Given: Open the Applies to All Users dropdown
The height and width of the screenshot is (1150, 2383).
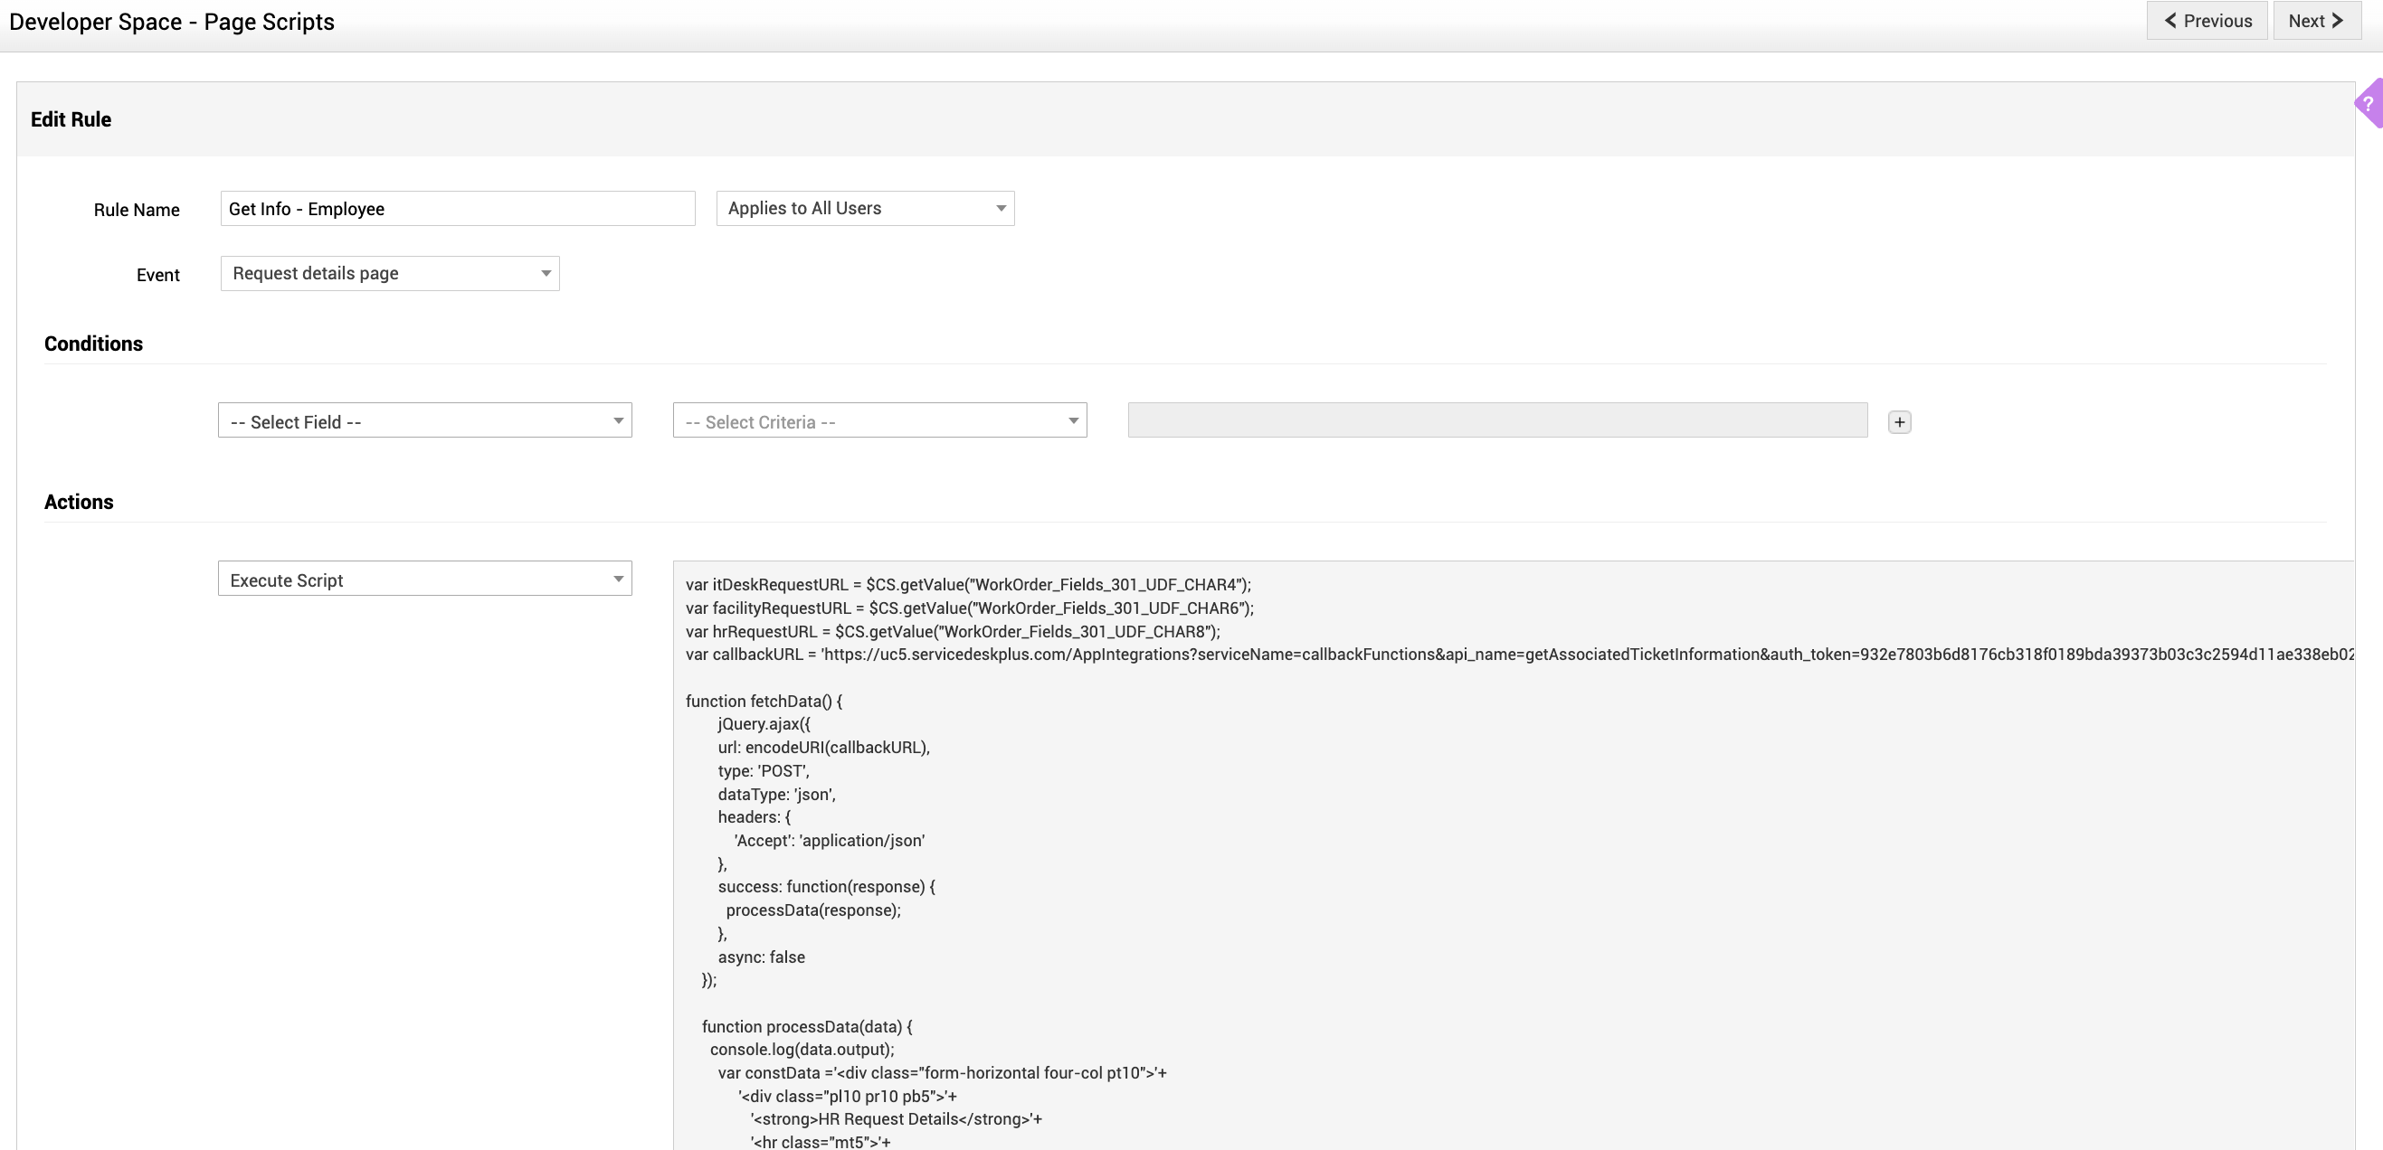Looking at the screenshot, I should click(x=864, y=208).
